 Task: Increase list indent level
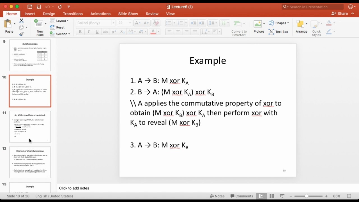(x=202, y=23)
